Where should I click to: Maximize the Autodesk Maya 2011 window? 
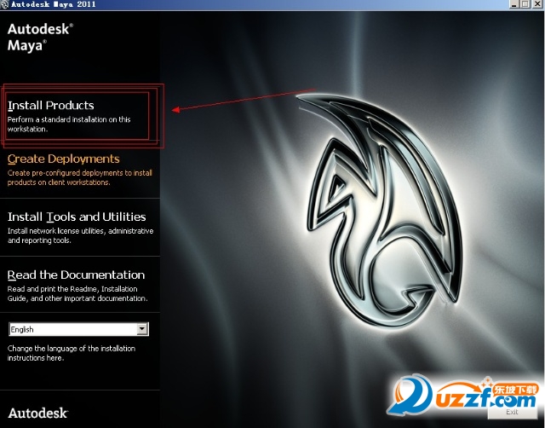coord(525,4)
